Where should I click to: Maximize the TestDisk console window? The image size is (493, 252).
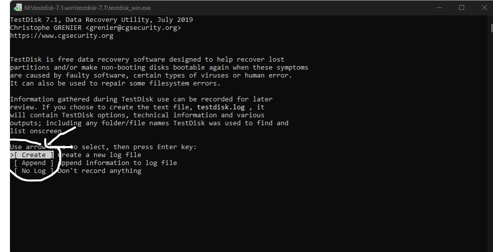(x=462, y=7)
